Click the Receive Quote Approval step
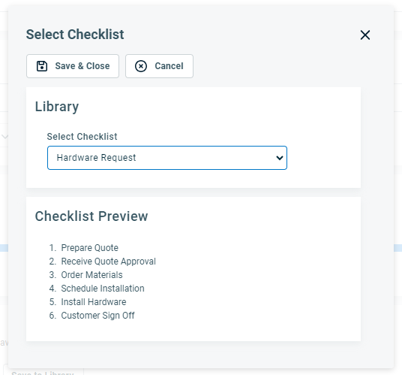 pyautogui.click(x=108, y=262)
